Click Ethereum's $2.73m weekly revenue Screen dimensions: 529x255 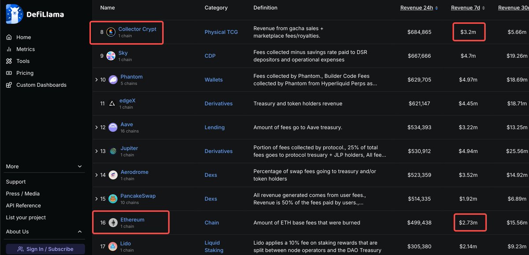[x=469, y=222]
